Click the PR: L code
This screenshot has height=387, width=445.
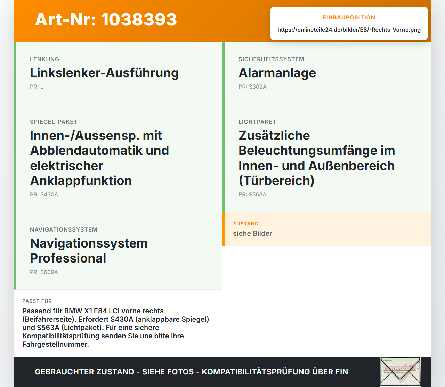point(37,87)
